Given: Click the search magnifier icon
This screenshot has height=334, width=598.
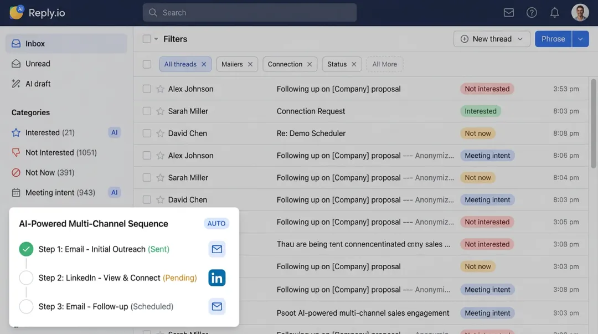Looking at the screenshot, I should (x=153, y=13).
